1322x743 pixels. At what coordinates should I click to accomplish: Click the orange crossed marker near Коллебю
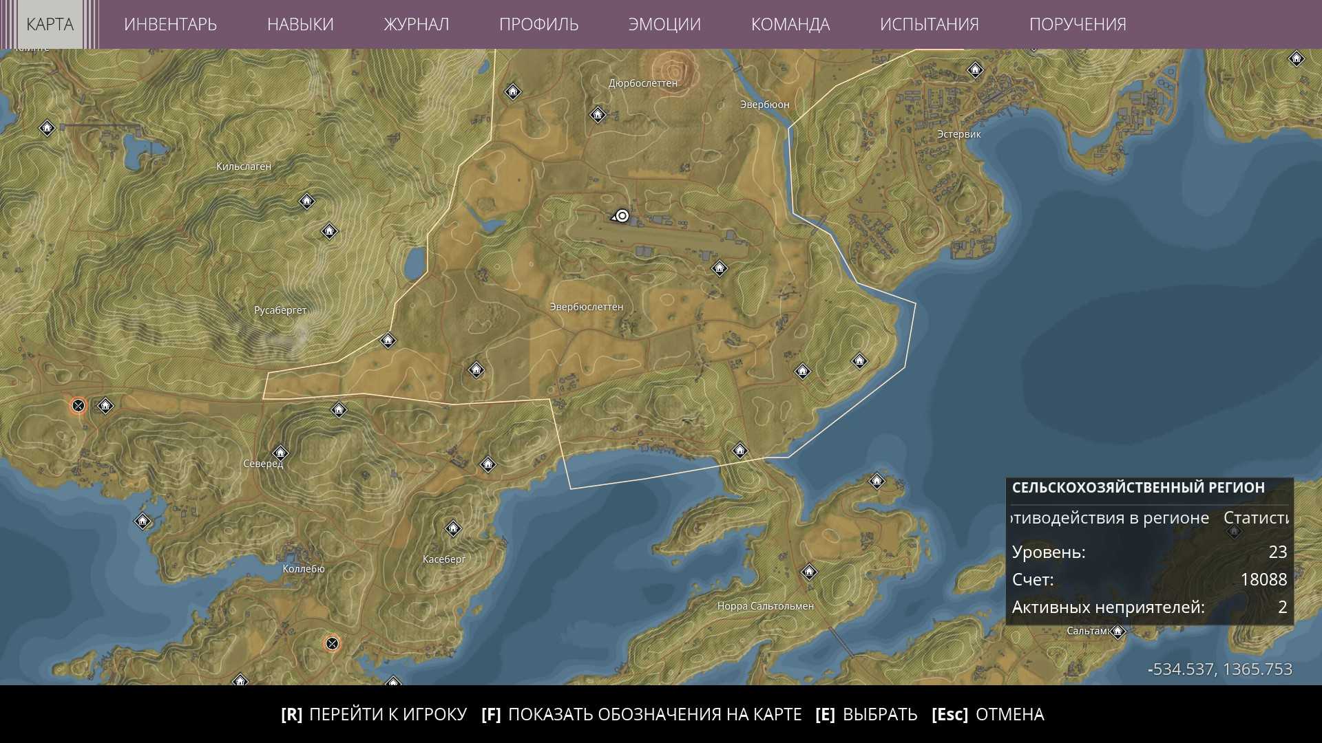coord(332,643)
